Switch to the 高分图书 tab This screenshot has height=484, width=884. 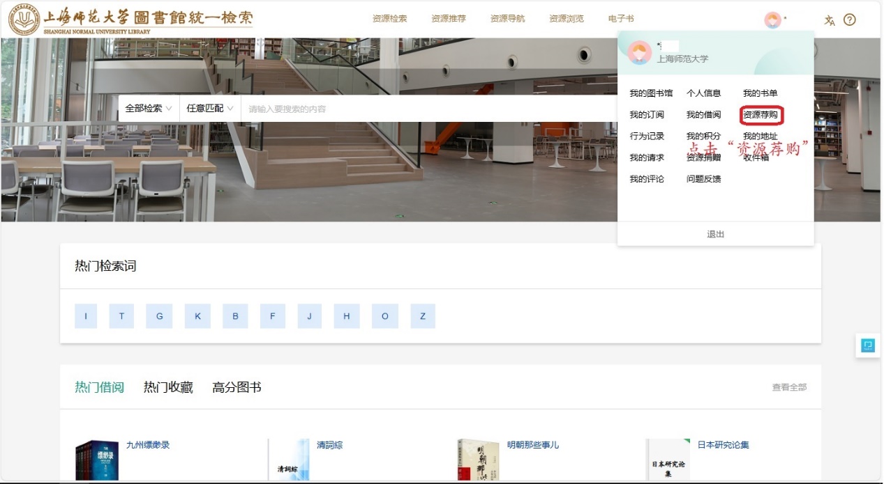coord(237,387)
